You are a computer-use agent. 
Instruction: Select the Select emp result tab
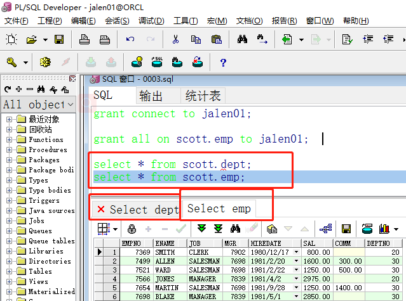pyautogui.click(x=219, y=208)
